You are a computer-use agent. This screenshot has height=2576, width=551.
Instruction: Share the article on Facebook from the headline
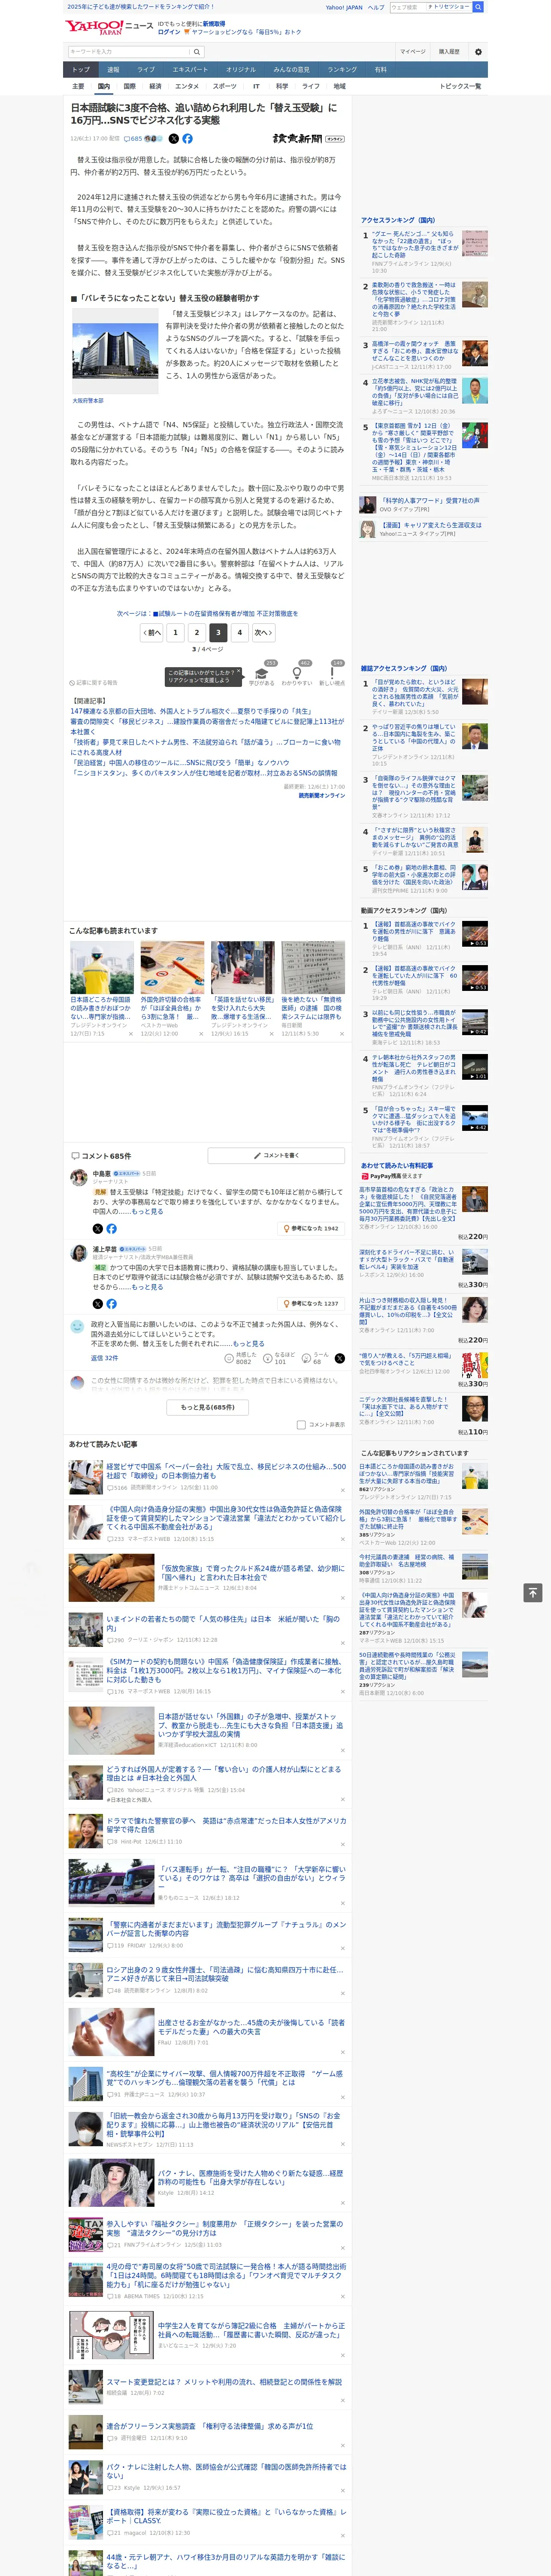click(187, 139)
